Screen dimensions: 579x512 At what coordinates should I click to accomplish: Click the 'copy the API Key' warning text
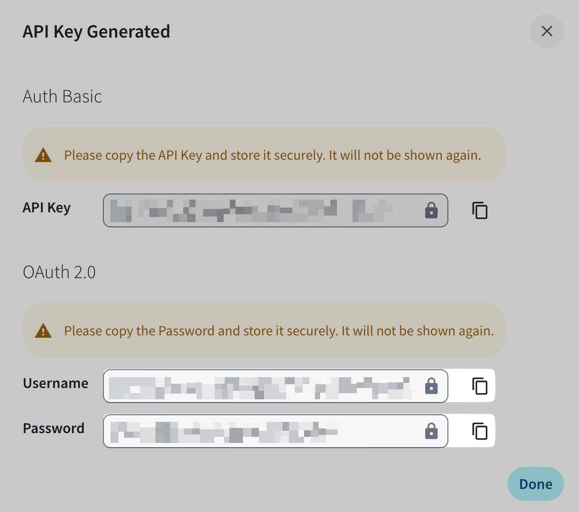pos(273,155)
